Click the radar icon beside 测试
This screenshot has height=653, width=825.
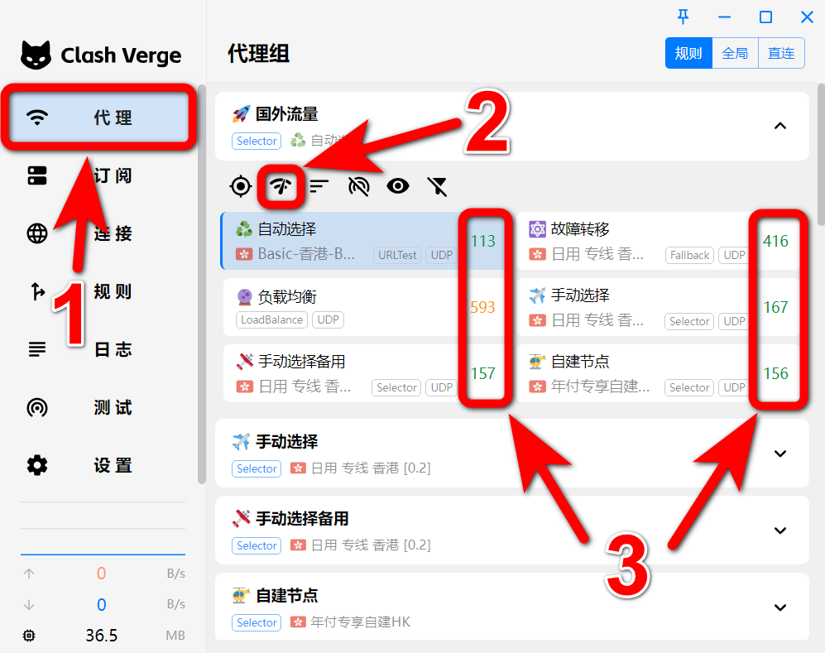37,407
